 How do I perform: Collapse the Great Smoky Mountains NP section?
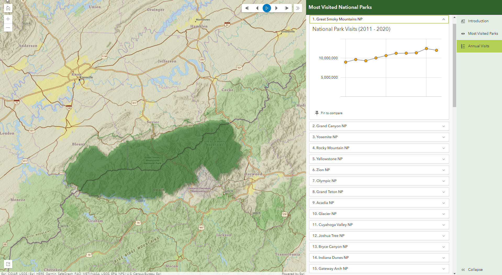[x=379, y=19]
